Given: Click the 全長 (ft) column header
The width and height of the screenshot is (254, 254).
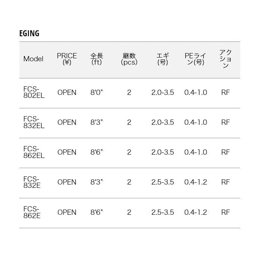Looking at the screenshot, I should point(97,59).
